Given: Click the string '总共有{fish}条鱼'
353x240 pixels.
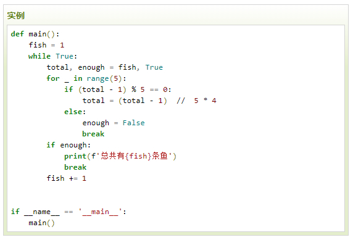Looking at the screenshot, I should (x=134, y=156).
